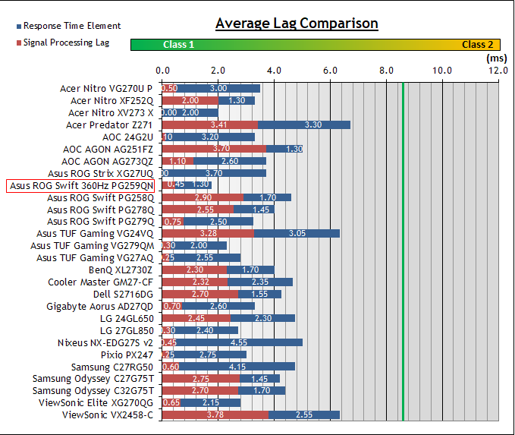Click the blue 2.55 bar for ViewSonic VX2458-C
Image resolution: width=515 pixels, height=435 pixels.
[304, 415]
